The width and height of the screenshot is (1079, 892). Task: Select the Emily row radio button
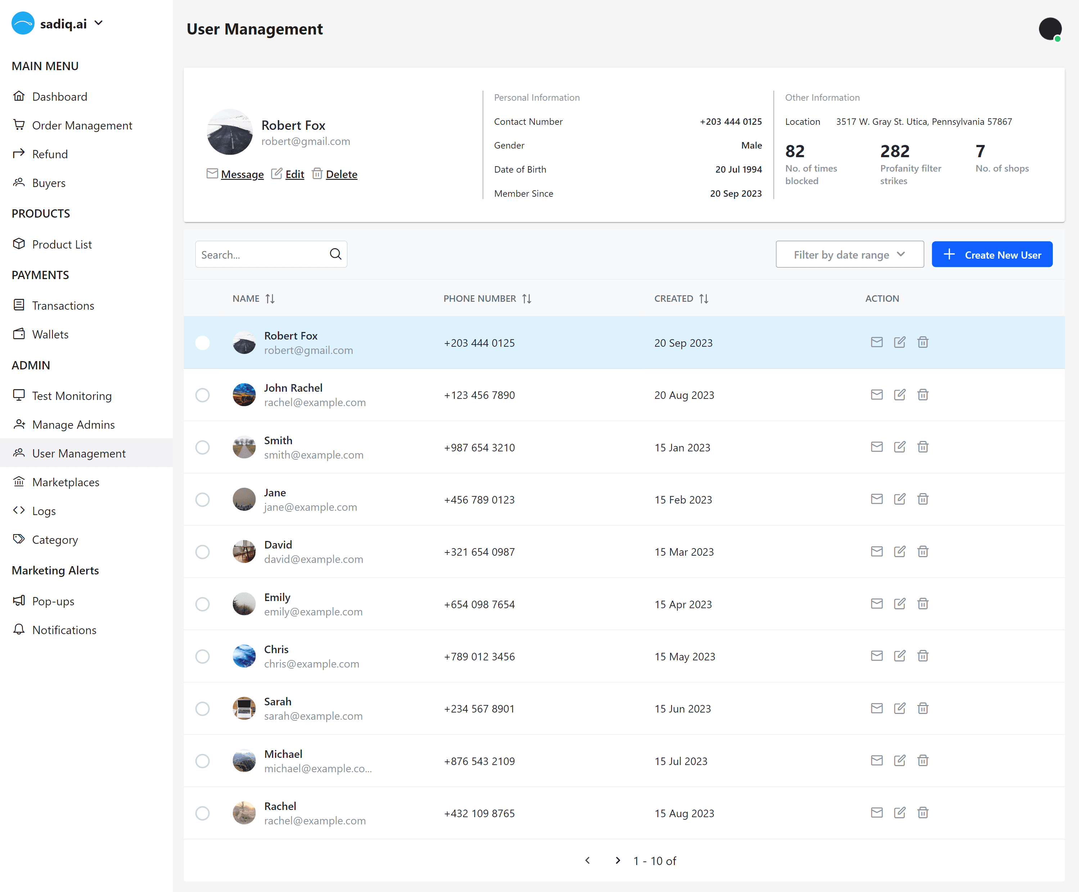(x=202, y=604)
